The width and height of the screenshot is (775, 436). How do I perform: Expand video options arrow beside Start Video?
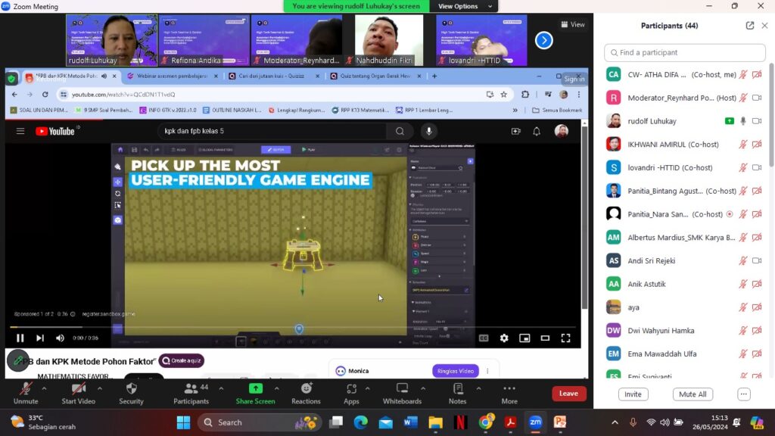point(100,388)
